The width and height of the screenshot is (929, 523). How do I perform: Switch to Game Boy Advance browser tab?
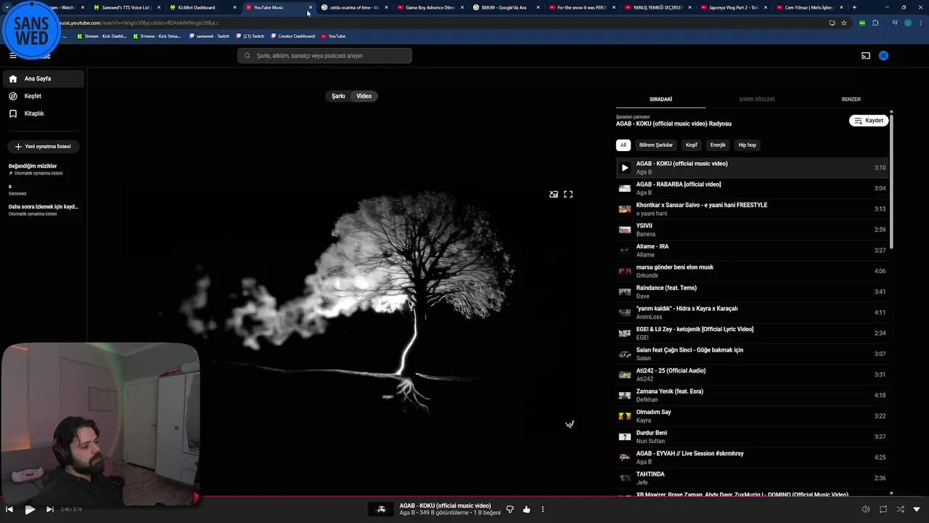[x=430, y=7]
